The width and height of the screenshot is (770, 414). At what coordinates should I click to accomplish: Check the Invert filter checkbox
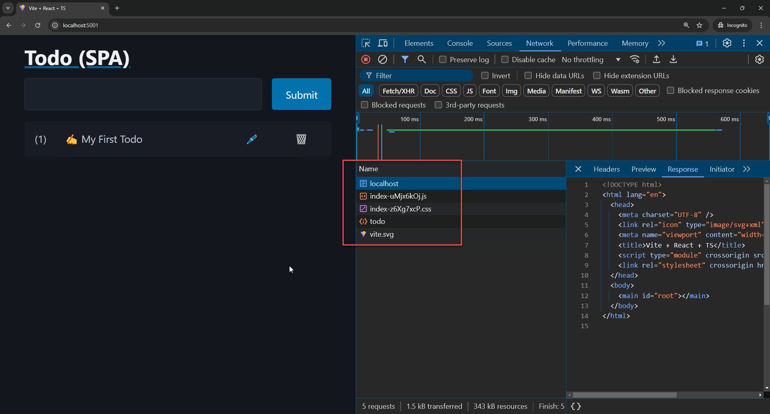coord(485,75)
